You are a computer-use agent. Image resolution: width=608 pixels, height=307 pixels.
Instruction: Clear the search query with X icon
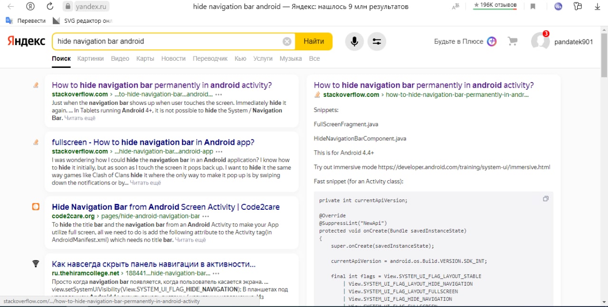[x=287, y=41]
